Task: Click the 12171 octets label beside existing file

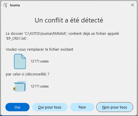Action: tap(39, 61)
